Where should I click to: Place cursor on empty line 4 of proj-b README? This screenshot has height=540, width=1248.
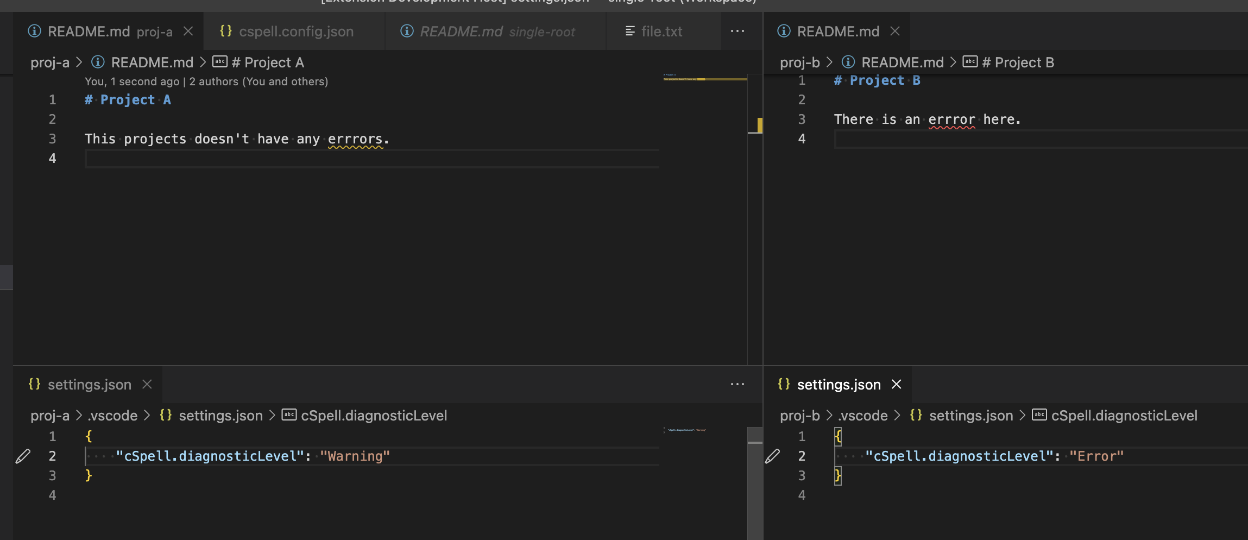coord(1041,139)
